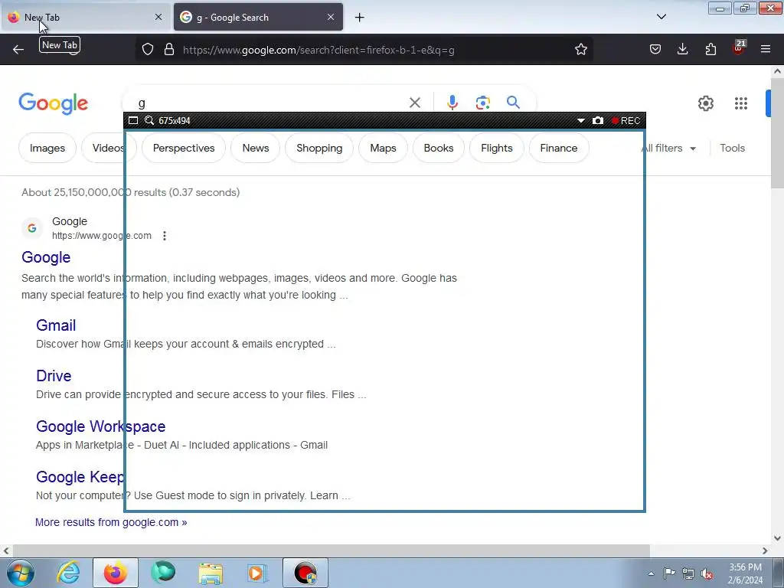Open a new browser tab with plus button
Viewport: 784px width, 588px height.
point(359,18)
